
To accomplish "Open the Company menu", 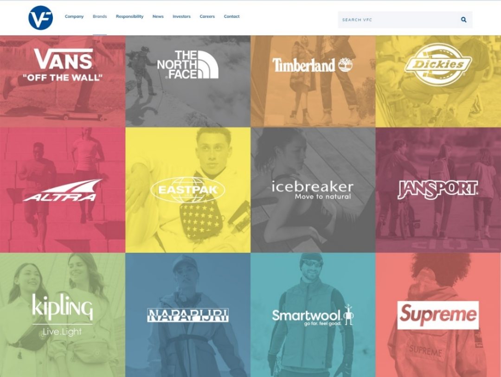I will [x=74, y=16].
